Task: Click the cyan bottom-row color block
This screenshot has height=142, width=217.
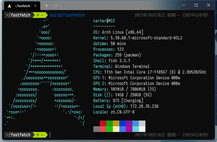Action: [135, 129]
